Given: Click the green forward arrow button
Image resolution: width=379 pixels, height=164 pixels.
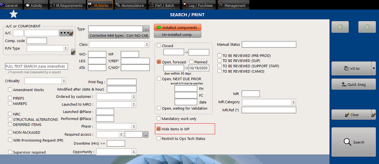Looking at the screenshot, I should tap(367, 27).
